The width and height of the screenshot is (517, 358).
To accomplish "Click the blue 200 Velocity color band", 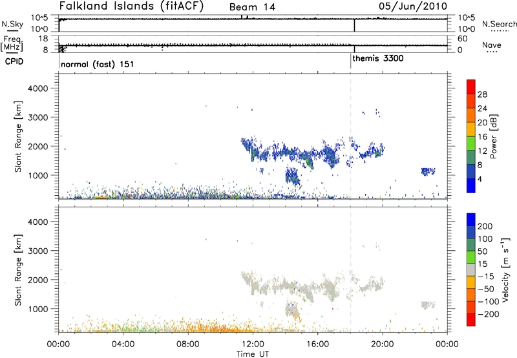I will (471, 219).
